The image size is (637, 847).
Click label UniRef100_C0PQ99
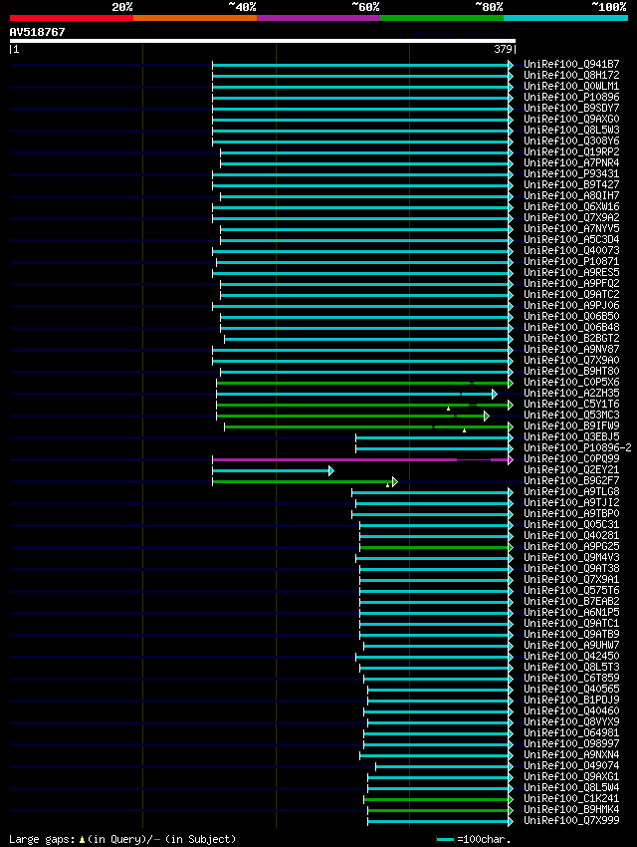tap(571, 459)
